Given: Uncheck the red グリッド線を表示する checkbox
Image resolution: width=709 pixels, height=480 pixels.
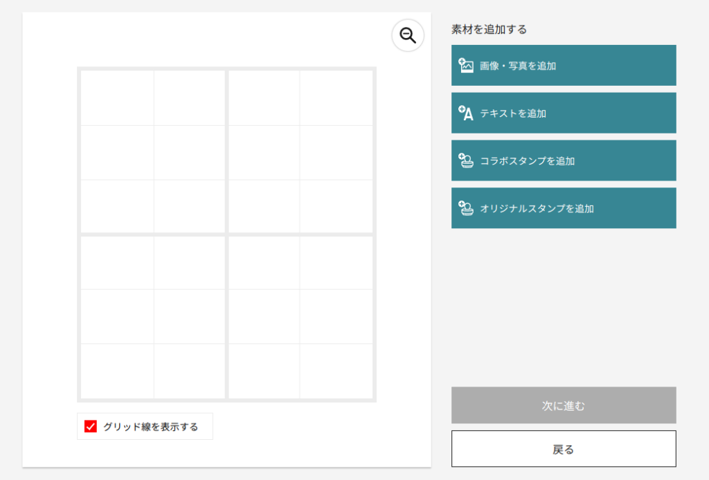Looking at the screenshot, I should (x=90, y=427).
